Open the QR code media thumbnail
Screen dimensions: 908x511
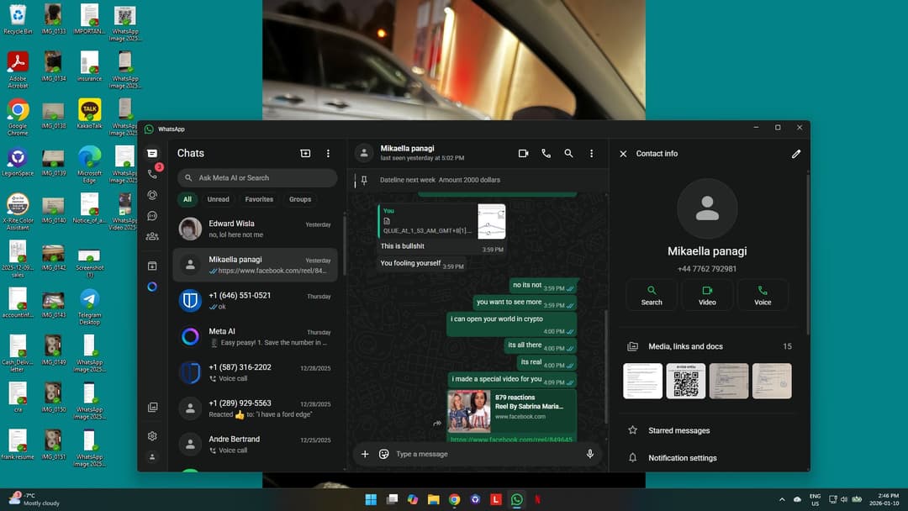click(686, 381)
